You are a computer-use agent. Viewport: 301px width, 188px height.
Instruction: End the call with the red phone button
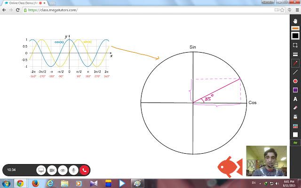pos(84,170)
